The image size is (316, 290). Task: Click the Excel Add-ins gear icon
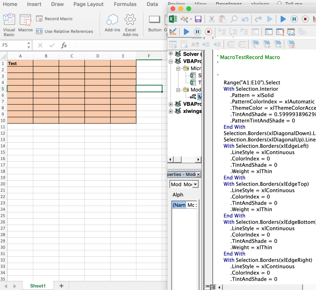pos(130,19)
